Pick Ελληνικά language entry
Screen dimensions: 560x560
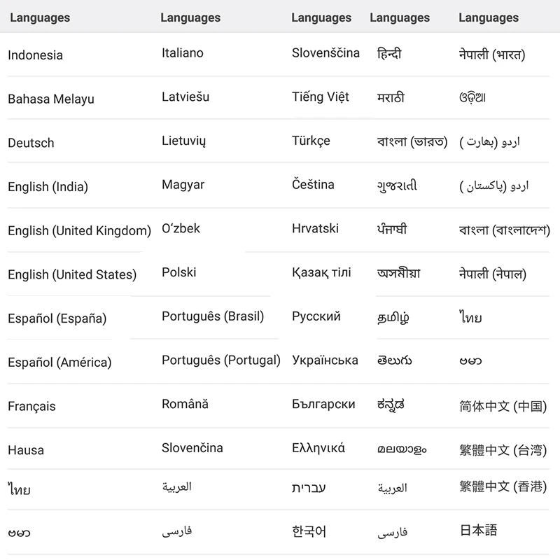(318, 448)
